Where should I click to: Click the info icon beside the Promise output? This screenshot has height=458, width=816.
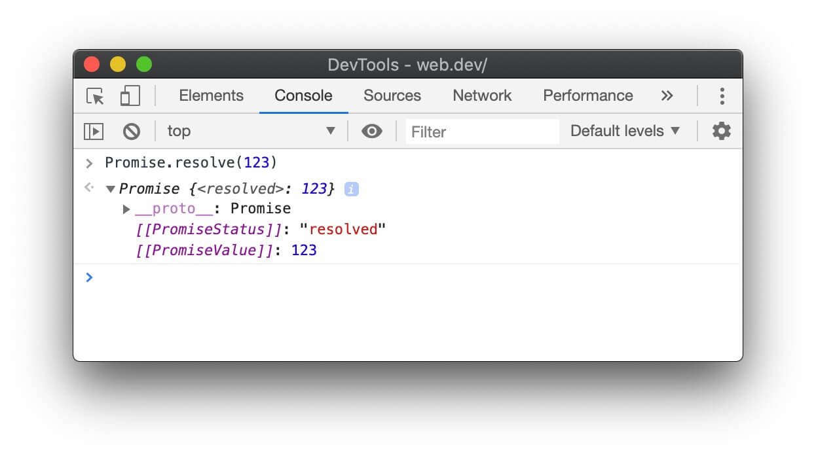pyautogui.click(x=351, y=189)
